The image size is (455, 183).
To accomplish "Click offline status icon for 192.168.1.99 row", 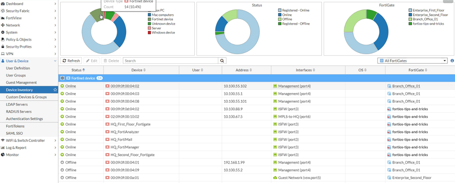I will pos(62,162).
